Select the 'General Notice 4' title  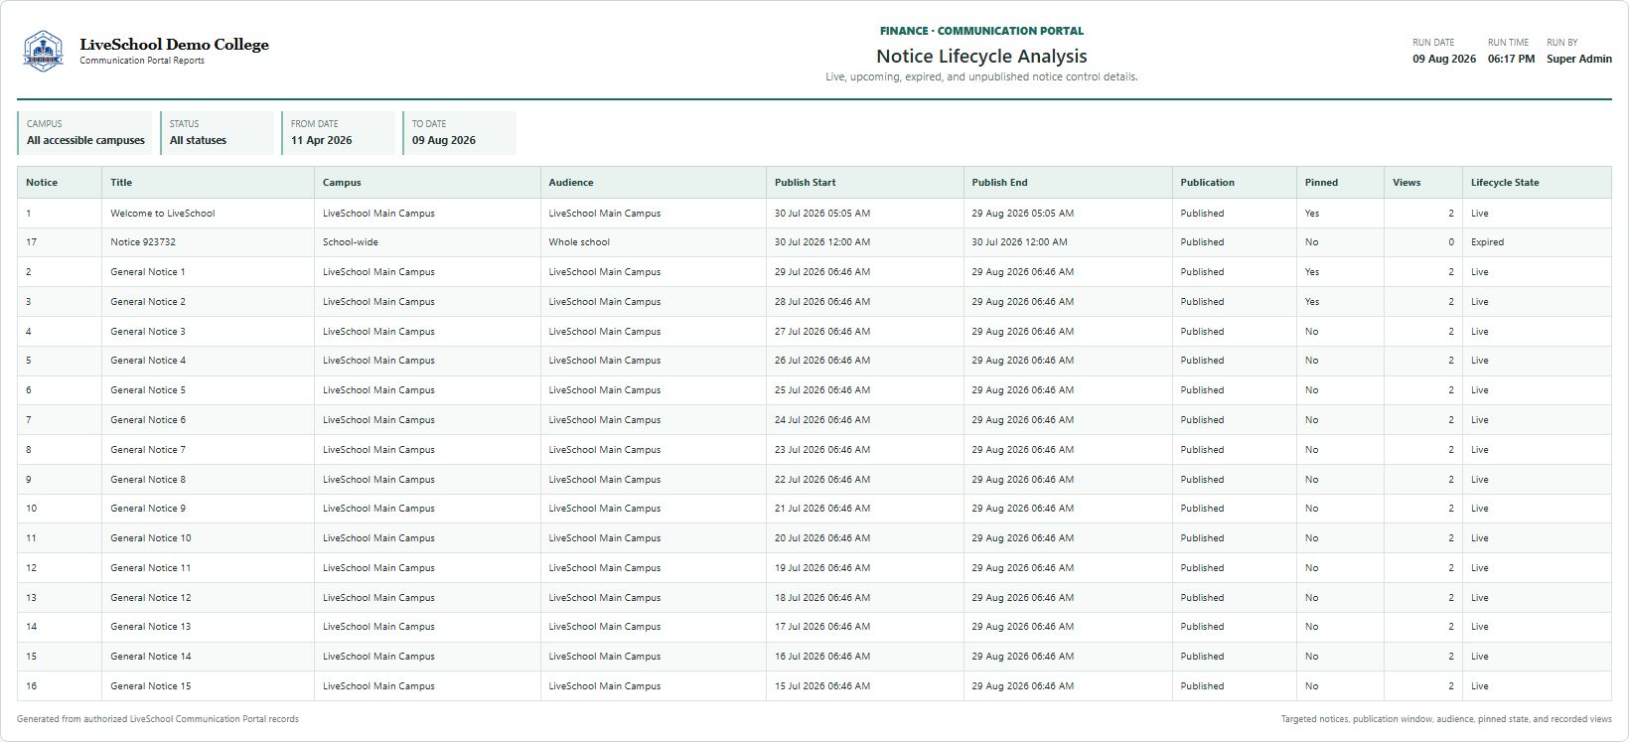(x=148, y=361)
